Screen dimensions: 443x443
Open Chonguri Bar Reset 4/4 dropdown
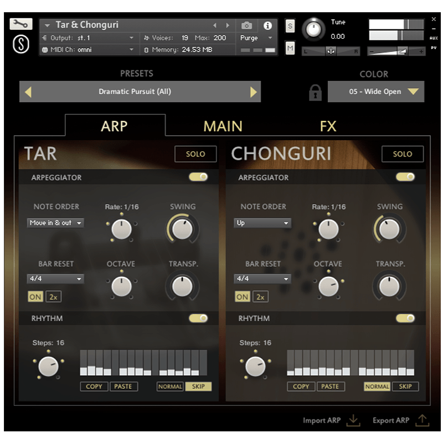(x=262, y=279)
